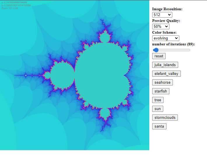Click the small bulb below the main cardioid
Screen dimensions: 207x161
(104, 113)
